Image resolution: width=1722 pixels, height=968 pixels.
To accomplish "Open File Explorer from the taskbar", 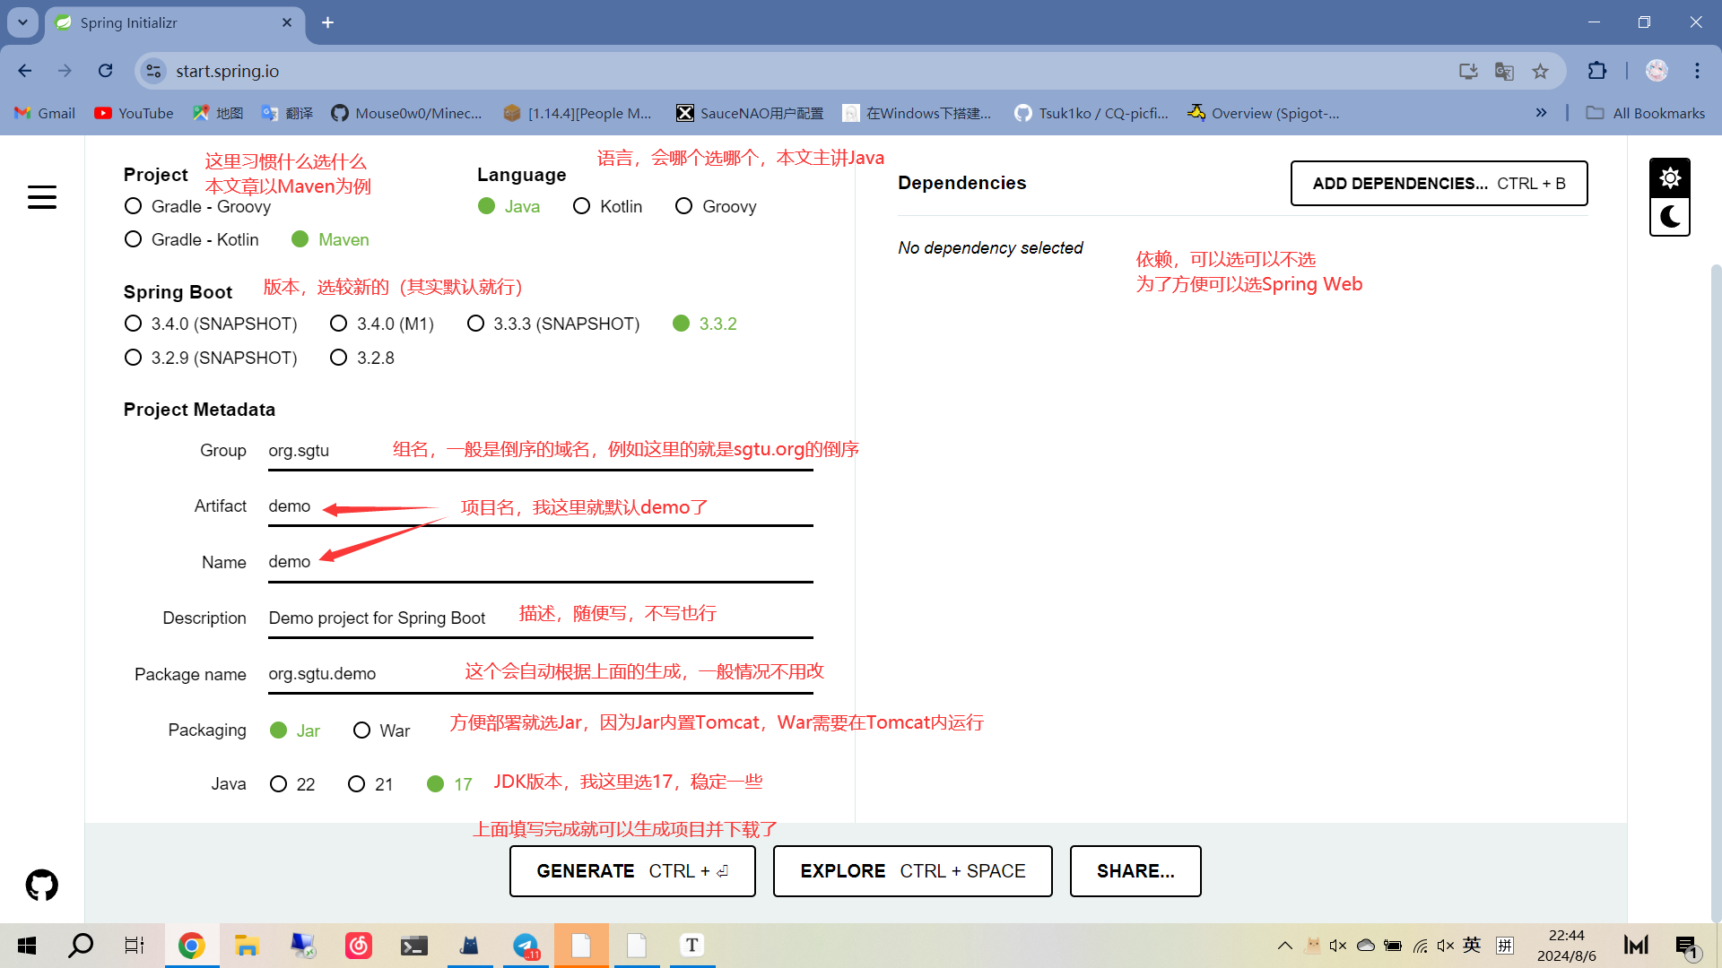I will [247, 946].
